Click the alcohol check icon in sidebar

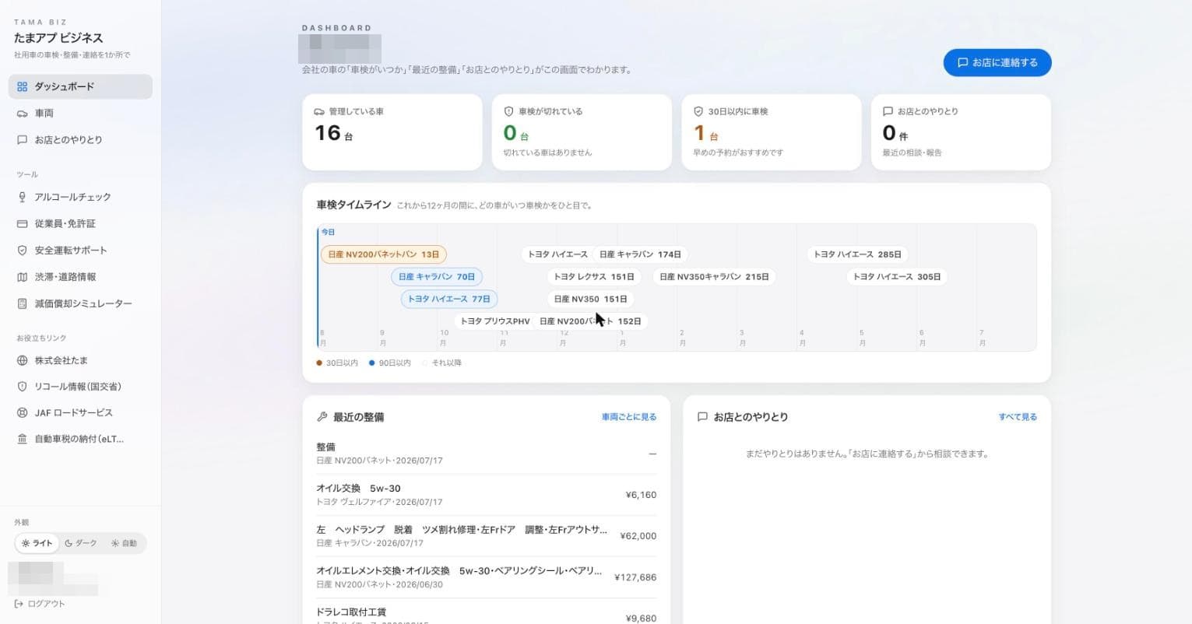click(22, 197)
